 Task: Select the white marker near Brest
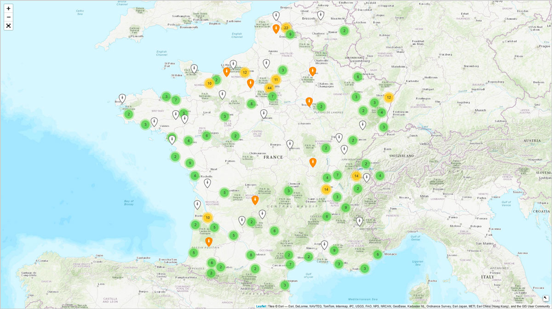tap(122, 98)
